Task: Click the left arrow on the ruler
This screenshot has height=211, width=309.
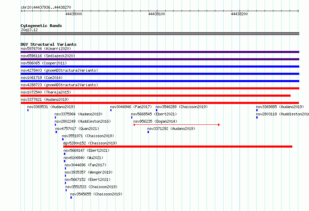Action: (22, 11)
